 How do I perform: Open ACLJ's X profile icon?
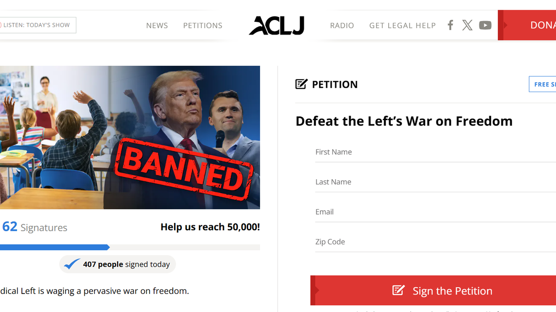(x=467, y=25)
